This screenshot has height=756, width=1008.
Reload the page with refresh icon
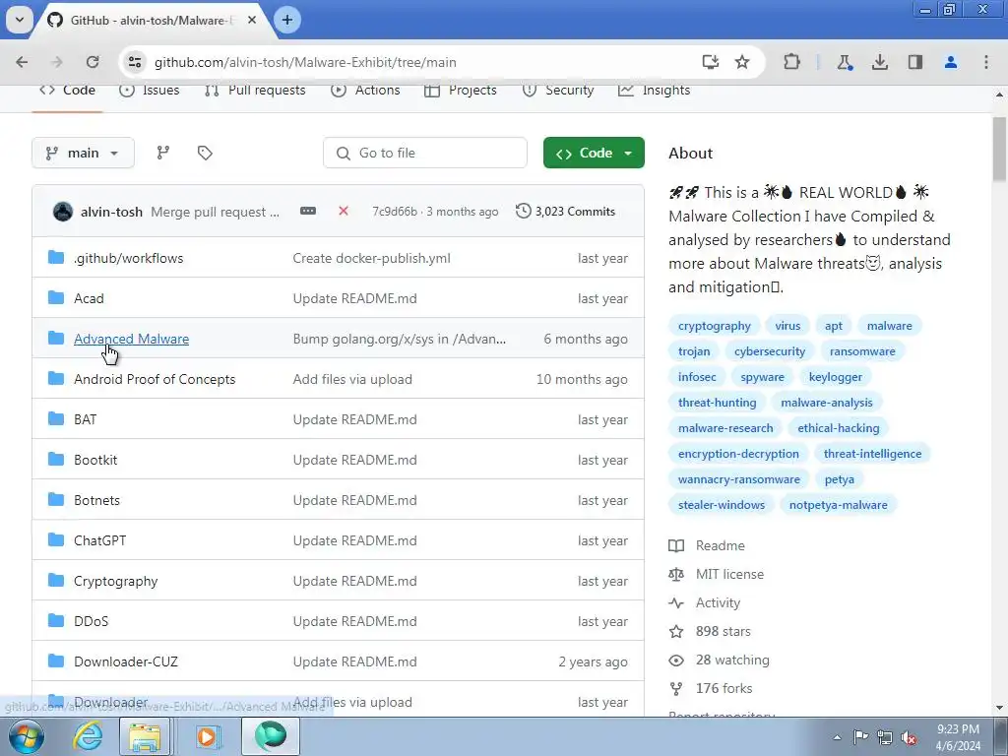pyautogui.click(x=93, y=62)
